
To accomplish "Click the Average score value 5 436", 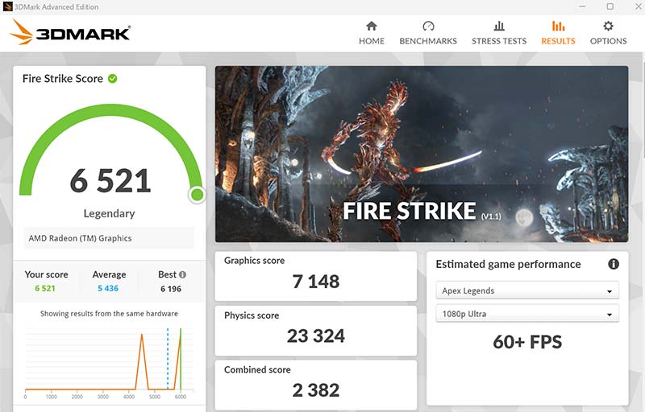I will point(109,288).
